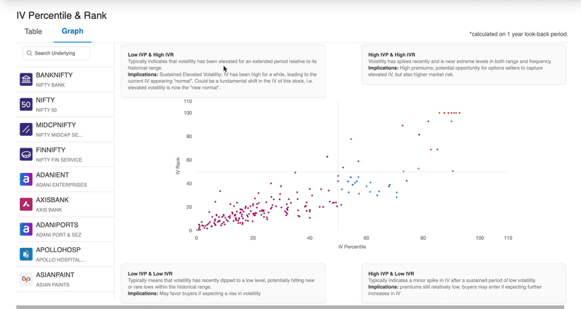581x309 pixels.
Task: Click the MIDCPNIFTY slash icon
Action: click(26, 129)
